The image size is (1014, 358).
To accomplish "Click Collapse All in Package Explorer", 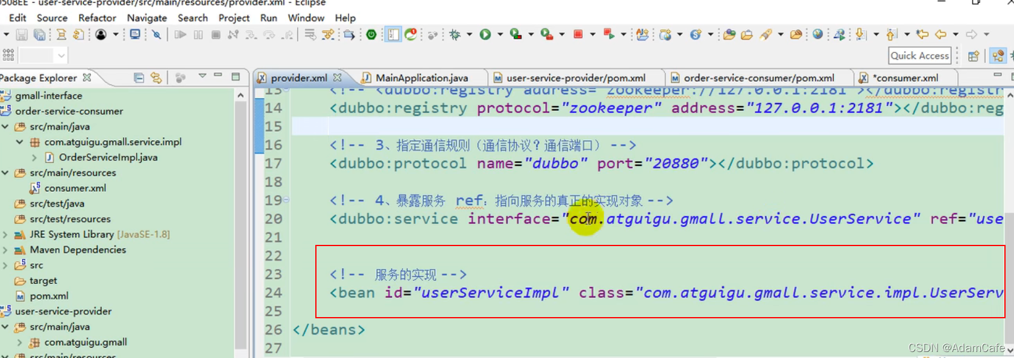I will coord(139,78).
